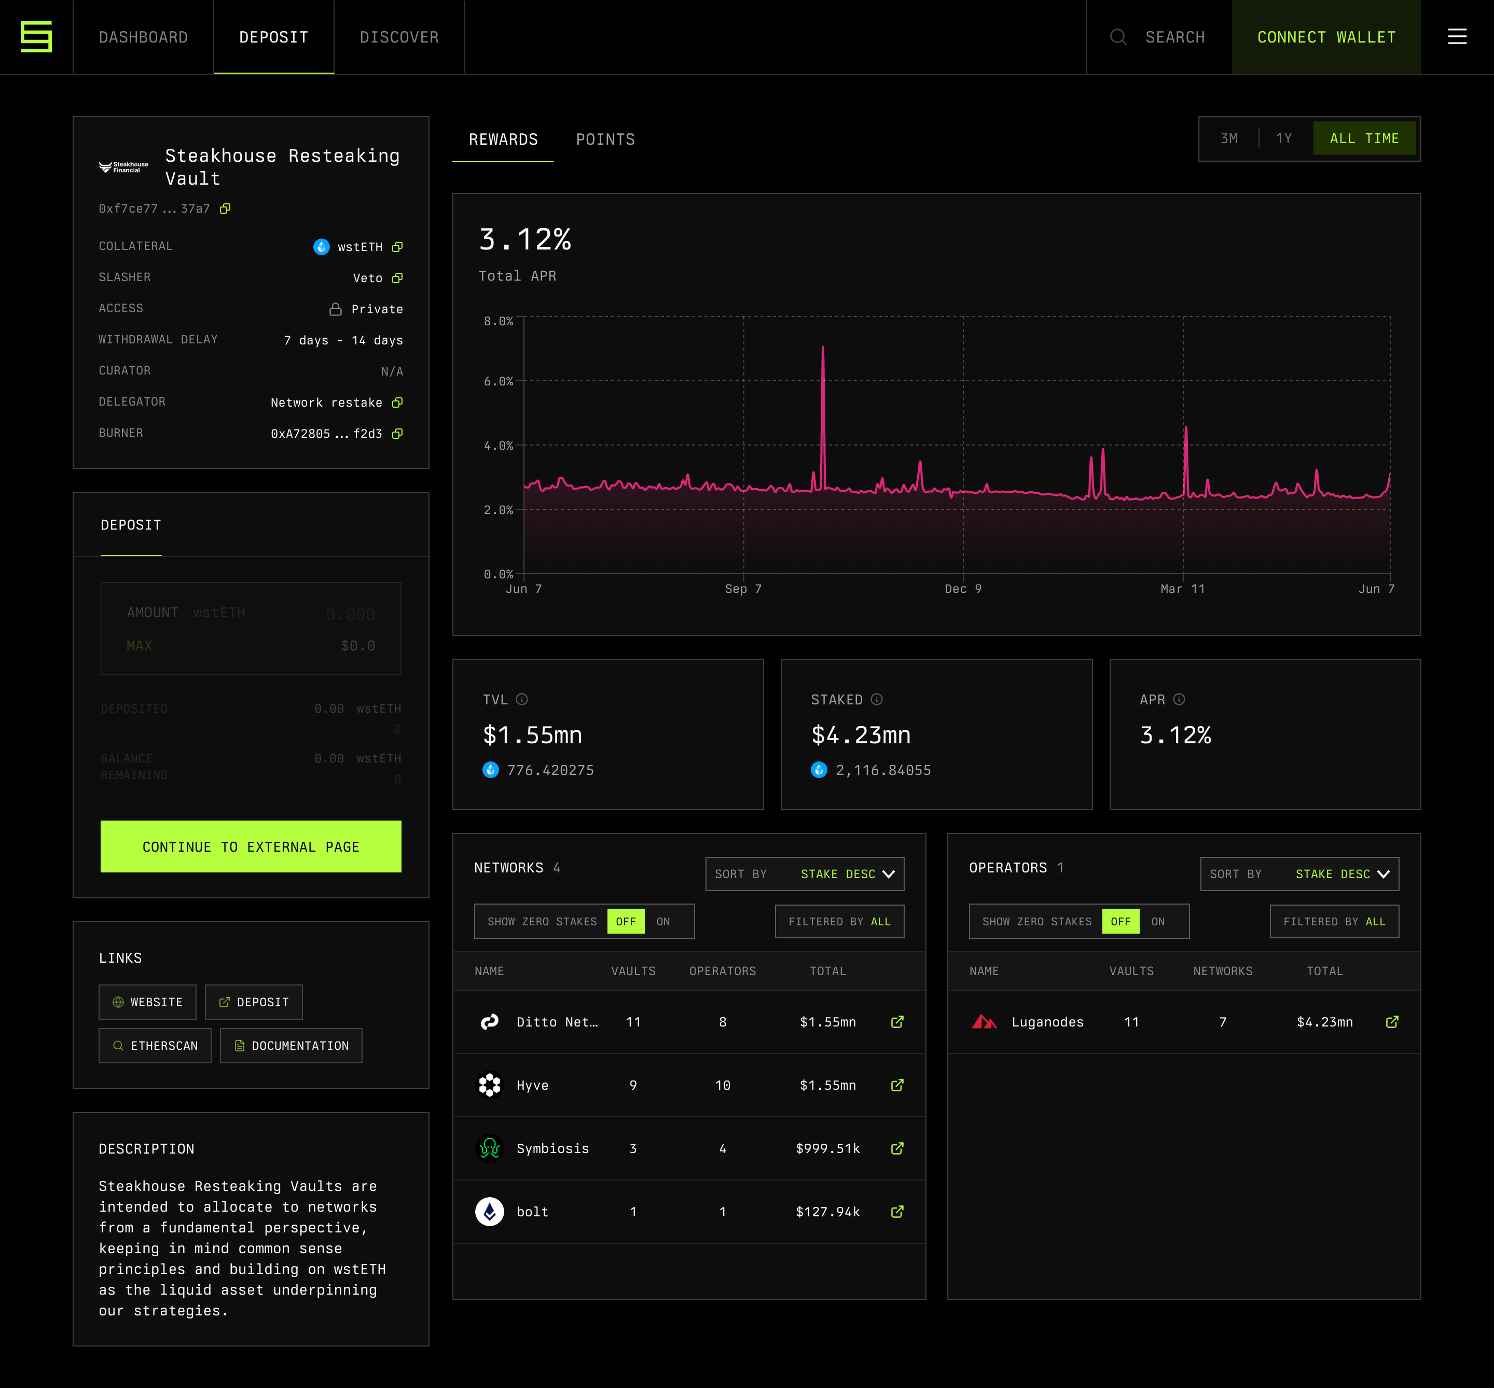Viewport: 1494px width, 1388px height.
Task: Open the Veto slasher link icon
Action: click(397, 278)
